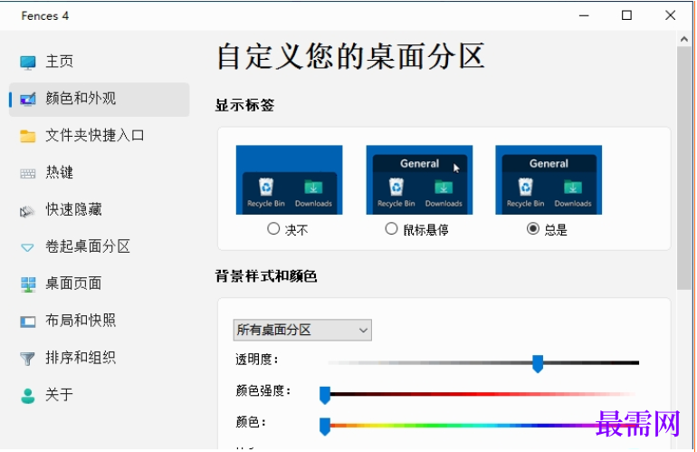The image size is (697, 452).
Task: Click the keyboard icon beside 热键
Action: pos(27,173)
